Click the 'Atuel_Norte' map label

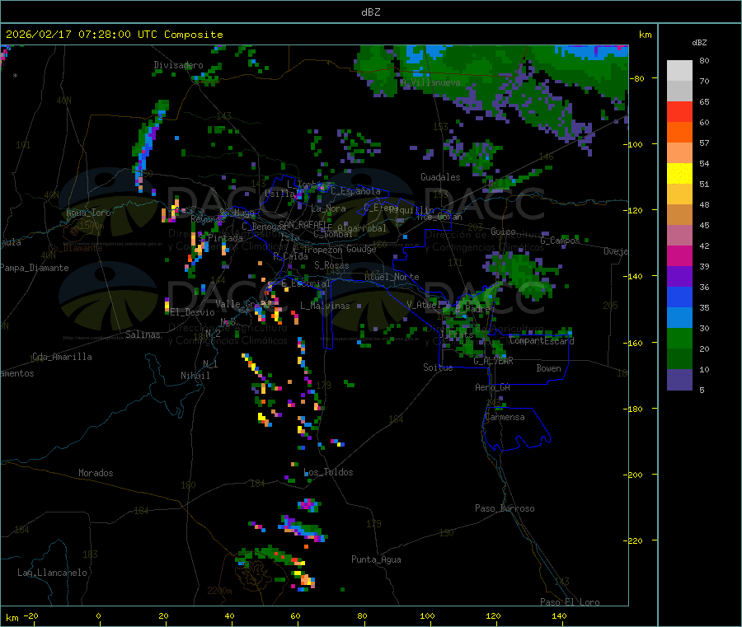[392, 277]
